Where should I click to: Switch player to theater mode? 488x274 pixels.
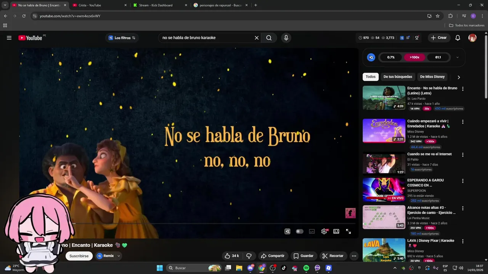(336, 231)
